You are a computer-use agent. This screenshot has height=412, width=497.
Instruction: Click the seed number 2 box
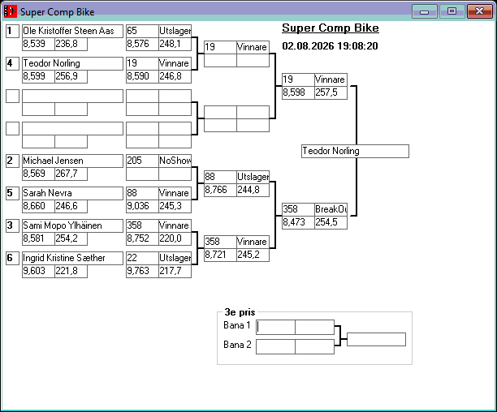[13, 161]
